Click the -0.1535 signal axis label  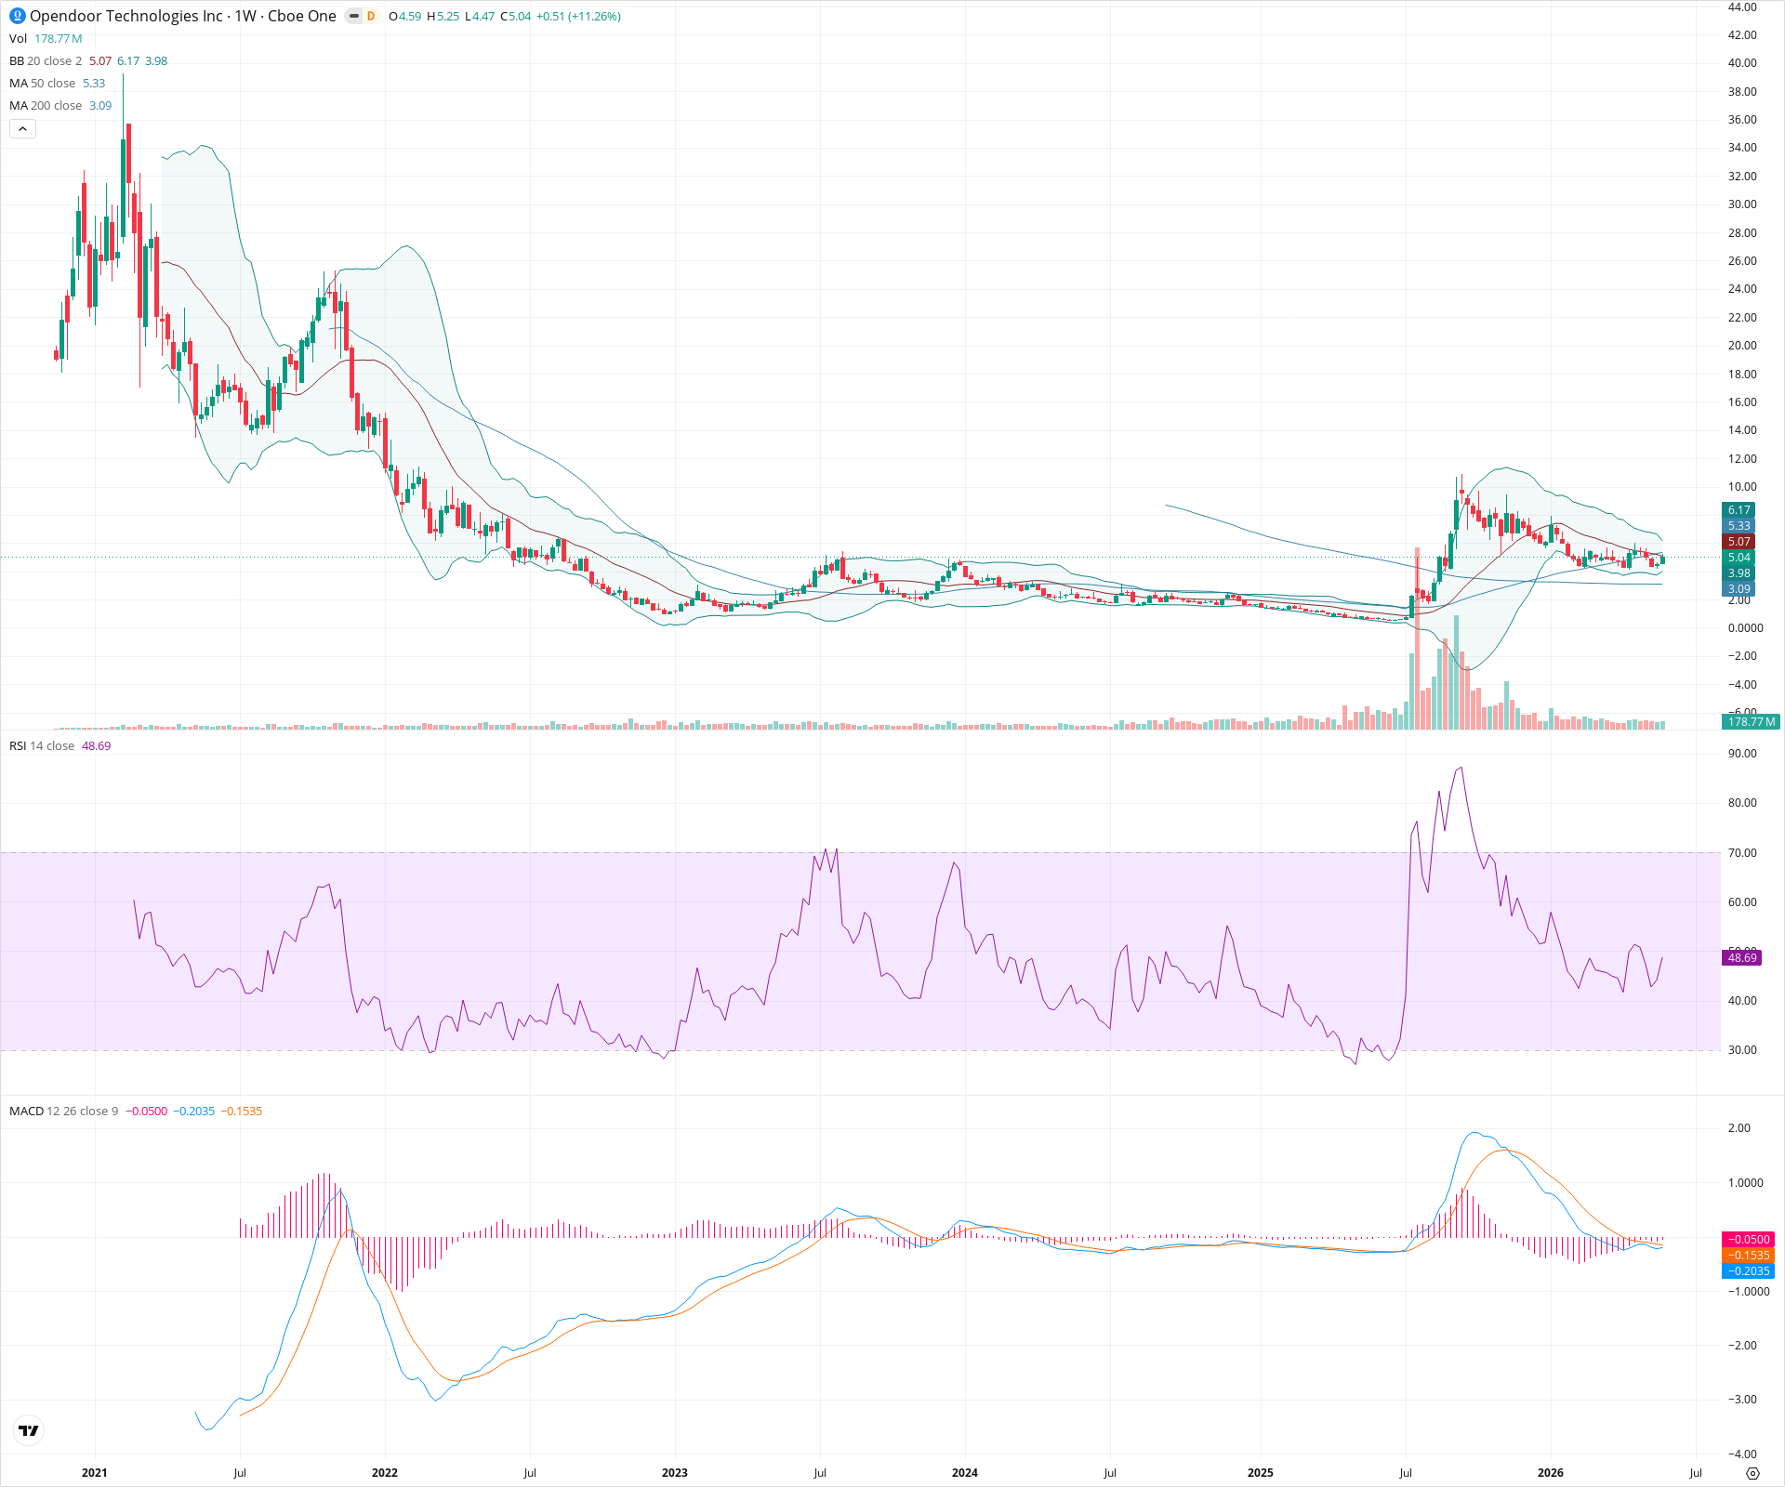pos(1749,1255)
